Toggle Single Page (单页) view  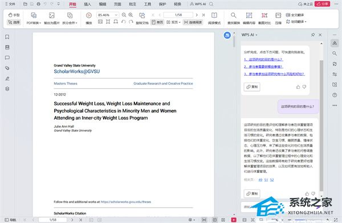157,22
